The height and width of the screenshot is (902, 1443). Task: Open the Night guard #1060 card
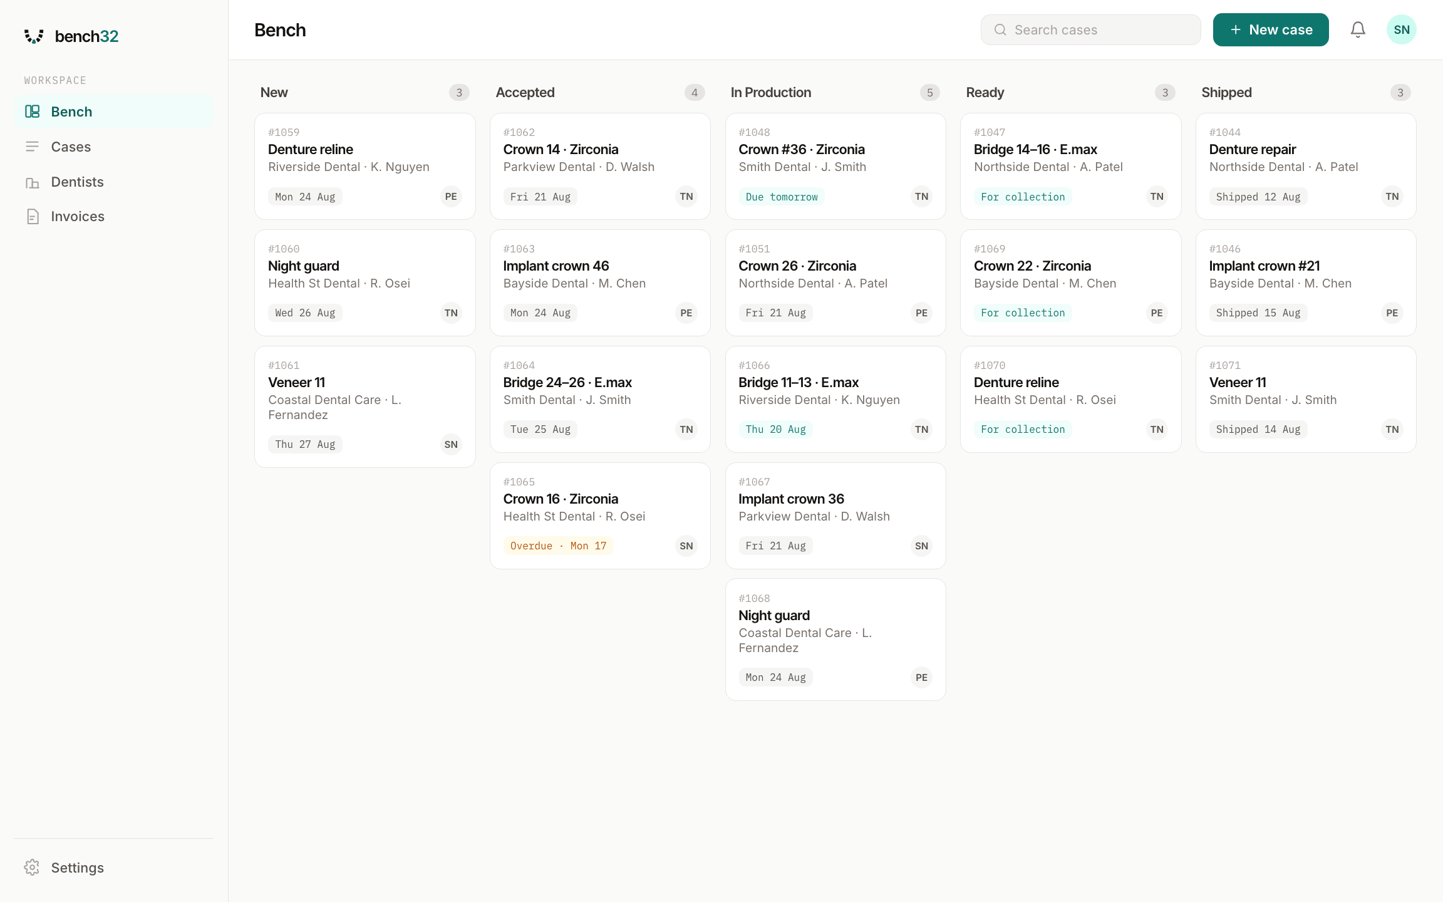tap(365, 283)
